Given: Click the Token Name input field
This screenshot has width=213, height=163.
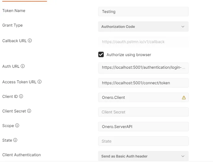Looking at the screenshot, I should point(143,12).
